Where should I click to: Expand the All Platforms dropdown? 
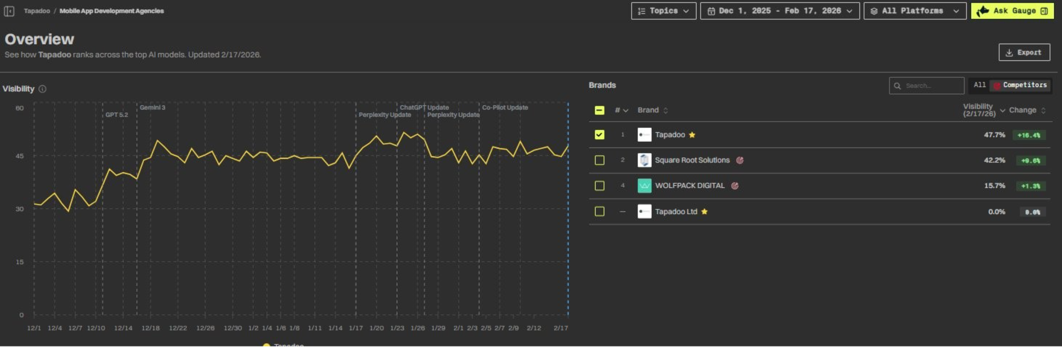(914, 11)
